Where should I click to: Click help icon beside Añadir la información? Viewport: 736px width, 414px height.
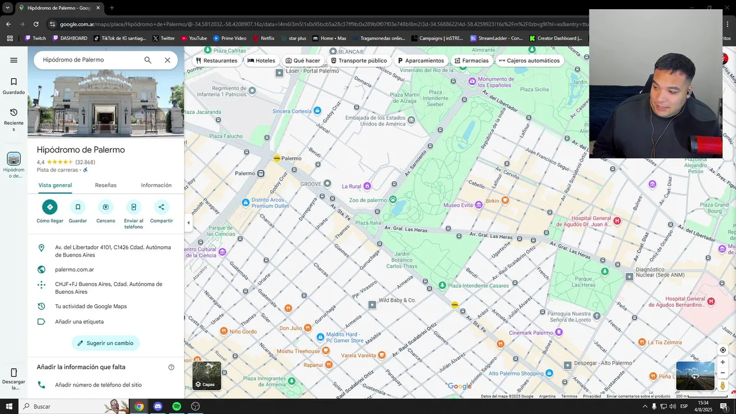171,367
